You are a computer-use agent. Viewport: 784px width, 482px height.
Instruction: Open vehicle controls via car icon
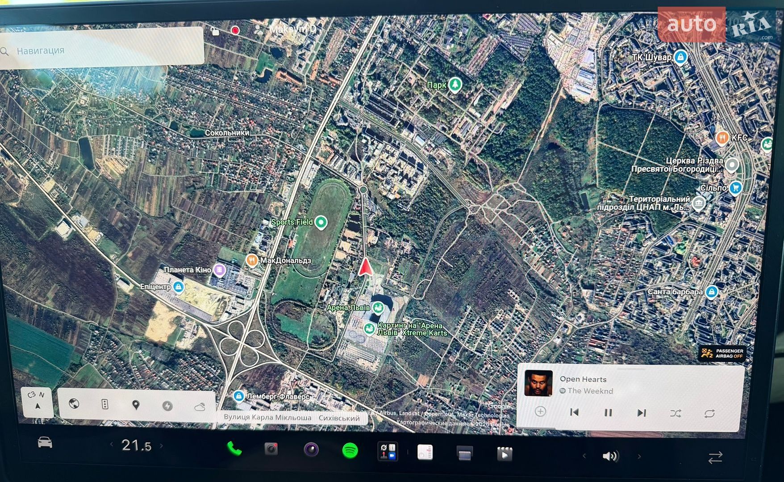45,442
